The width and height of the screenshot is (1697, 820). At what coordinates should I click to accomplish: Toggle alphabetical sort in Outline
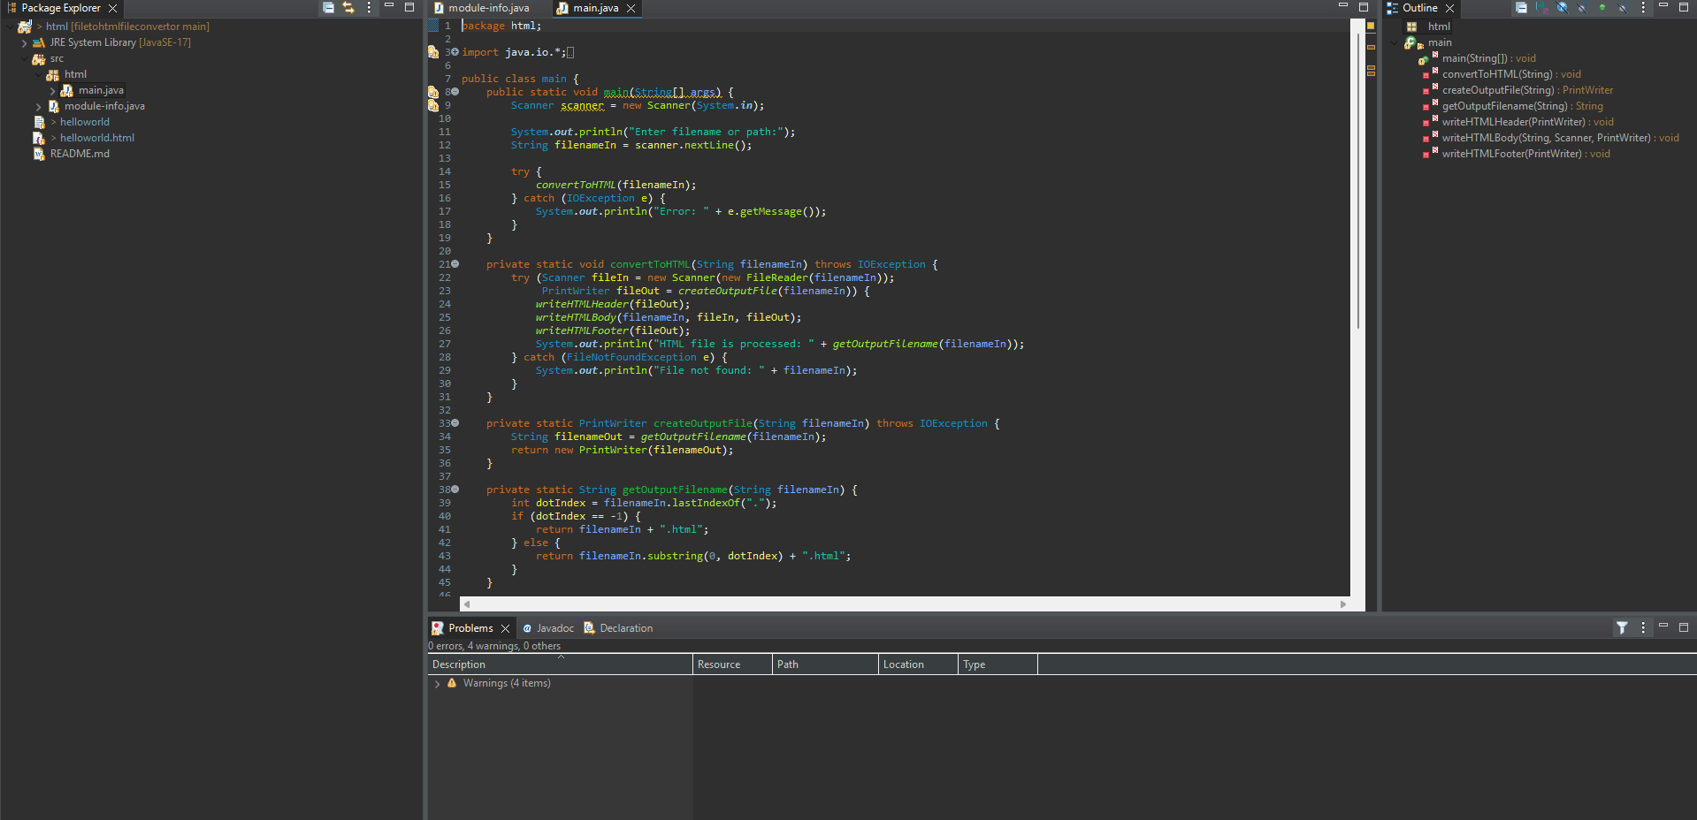pos(1541,8)
